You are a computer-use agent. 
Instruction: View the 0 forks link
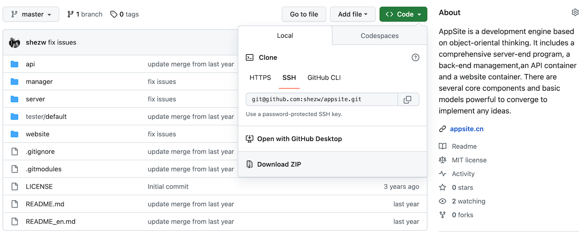(x=462, y=215)
